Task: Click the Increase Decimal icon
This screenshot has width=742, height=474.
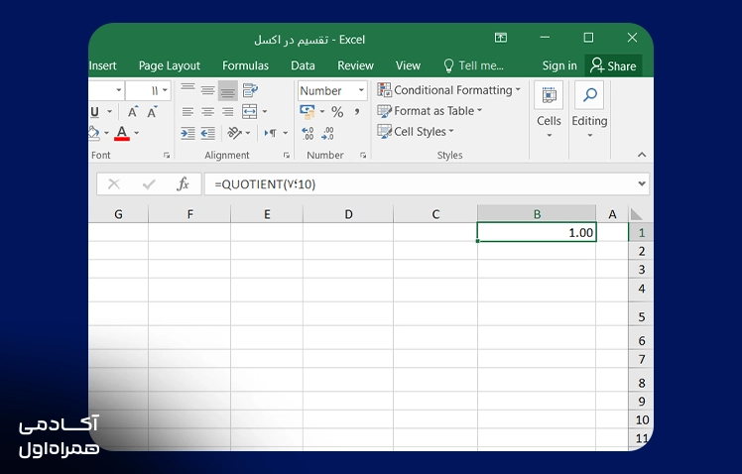Action: [x=308, y=134]
